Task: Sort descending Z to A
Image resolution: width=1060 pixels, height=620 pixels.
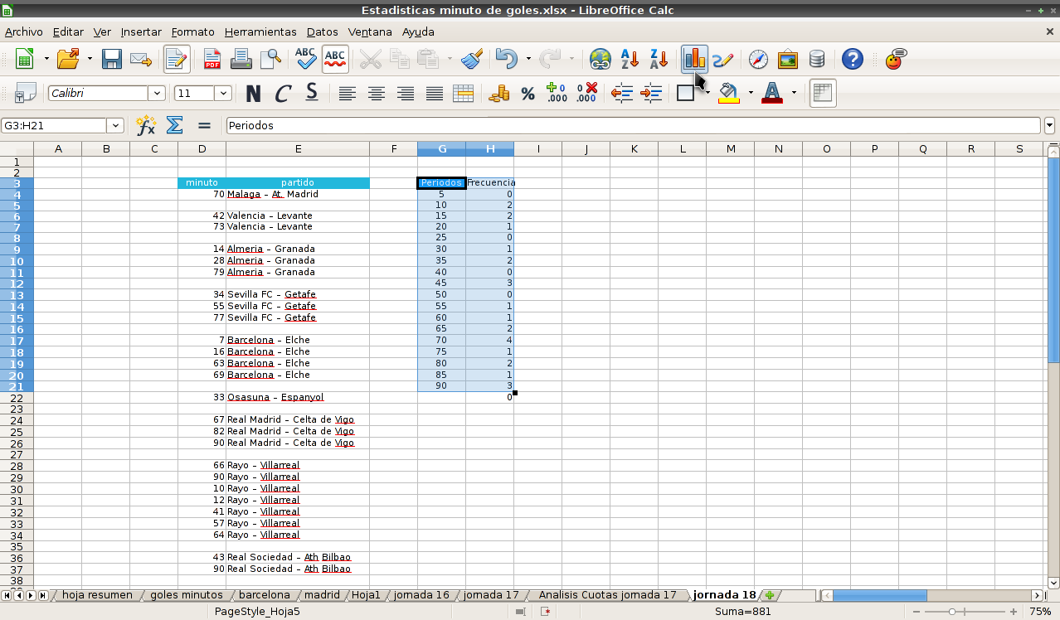Action: 659,60
